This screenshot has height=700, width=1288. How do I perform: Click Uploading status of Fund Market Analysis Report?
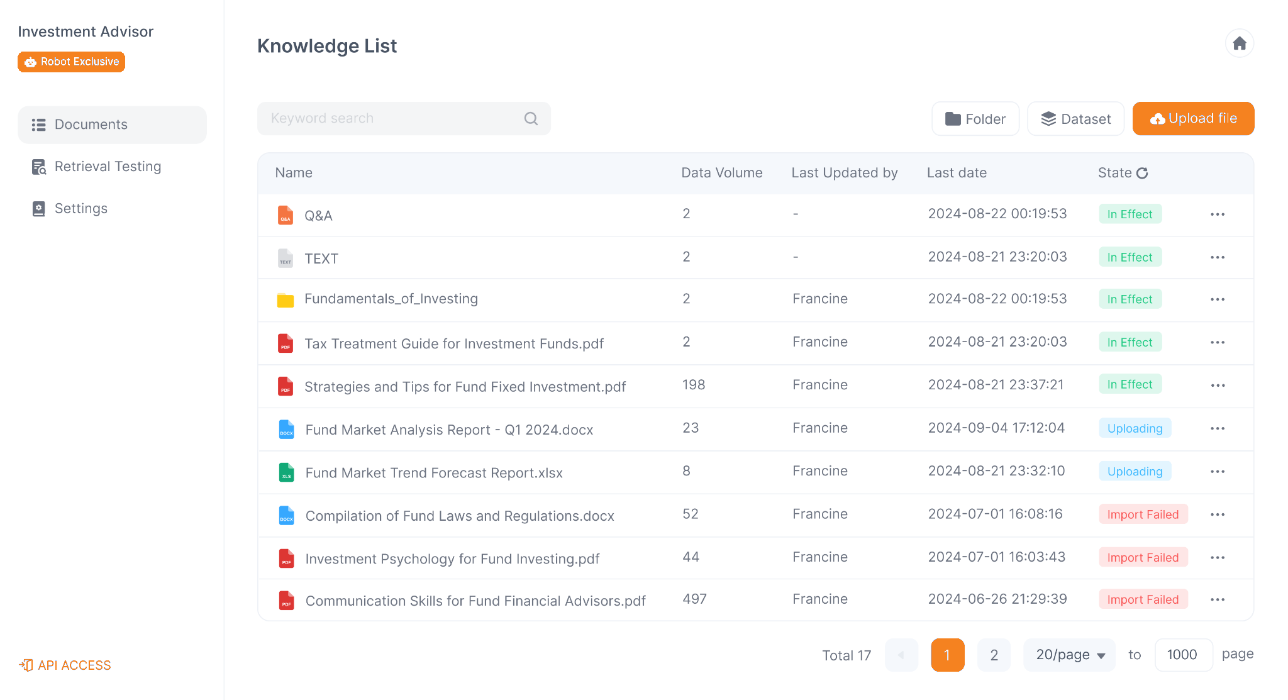point(1135,428)
